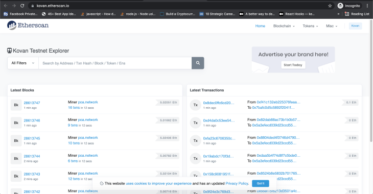Image resolution: width=373 pixels, height=194 pixels.
Task: View the 9 txns in block 28613746
Action: pos(73,125)
